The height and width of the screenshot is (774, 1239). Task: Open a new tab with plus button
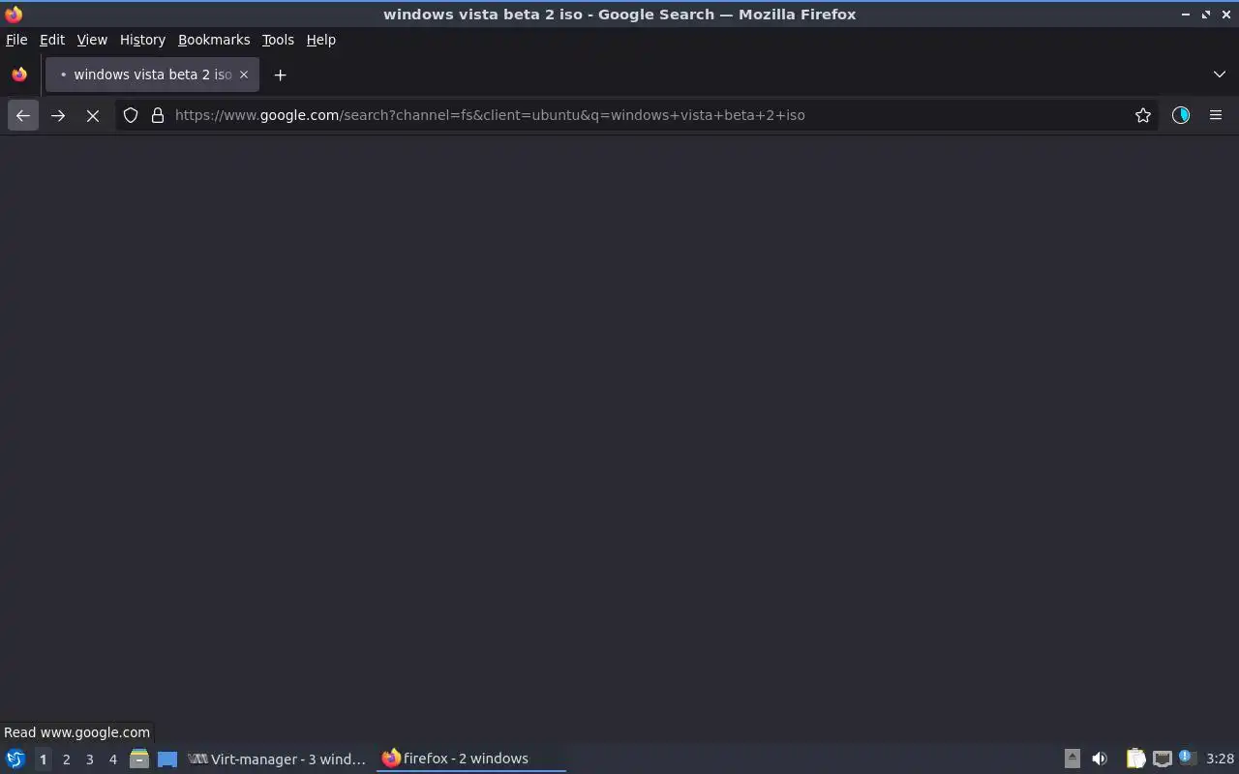pos(280,74)
